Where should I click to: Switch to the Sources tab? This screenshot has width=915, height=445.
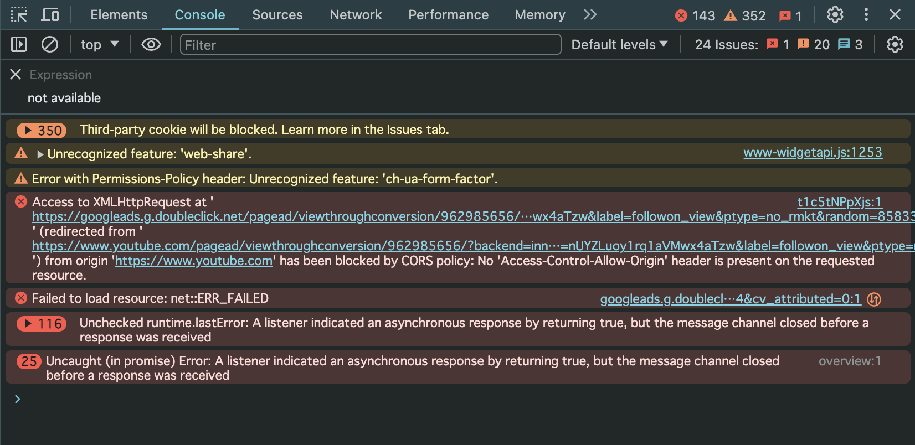[277, 15]
